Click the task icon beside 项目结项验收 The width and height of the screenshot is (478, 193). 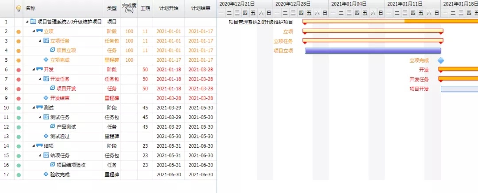(52, 165)
